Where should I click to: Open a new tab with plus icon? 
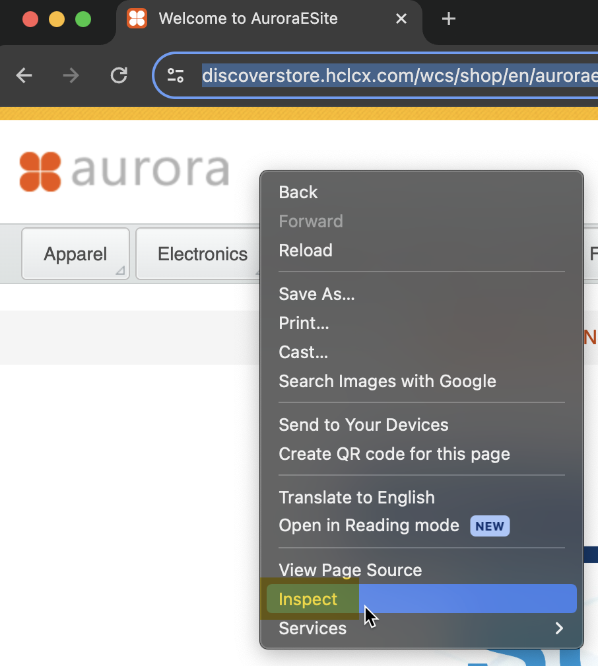pos(449,19)
